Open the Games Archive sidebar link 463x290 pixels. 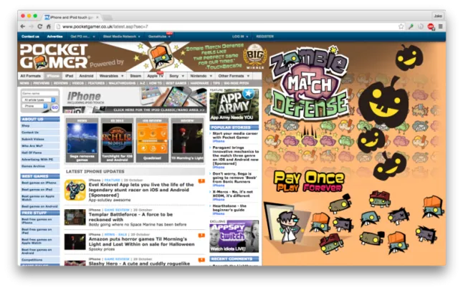[x=40, y=166]
